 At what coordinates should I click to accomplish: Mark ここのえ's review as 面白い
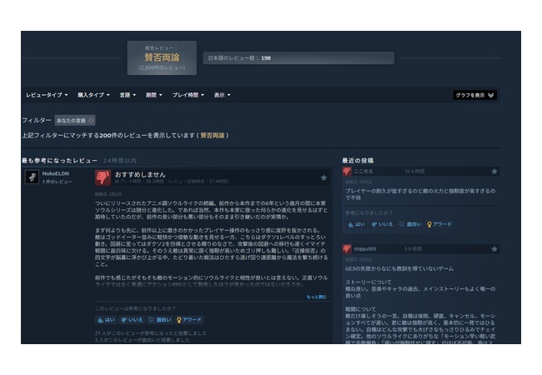pos(410,224)
